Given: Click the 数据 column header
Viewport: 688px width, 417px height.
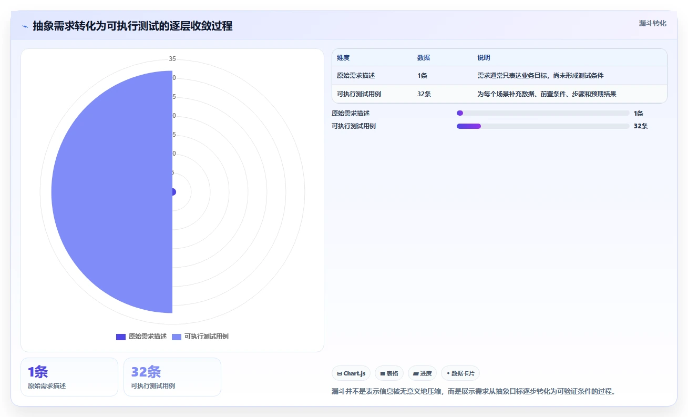Looking at the screenshot, I should [x=424, y=58].
